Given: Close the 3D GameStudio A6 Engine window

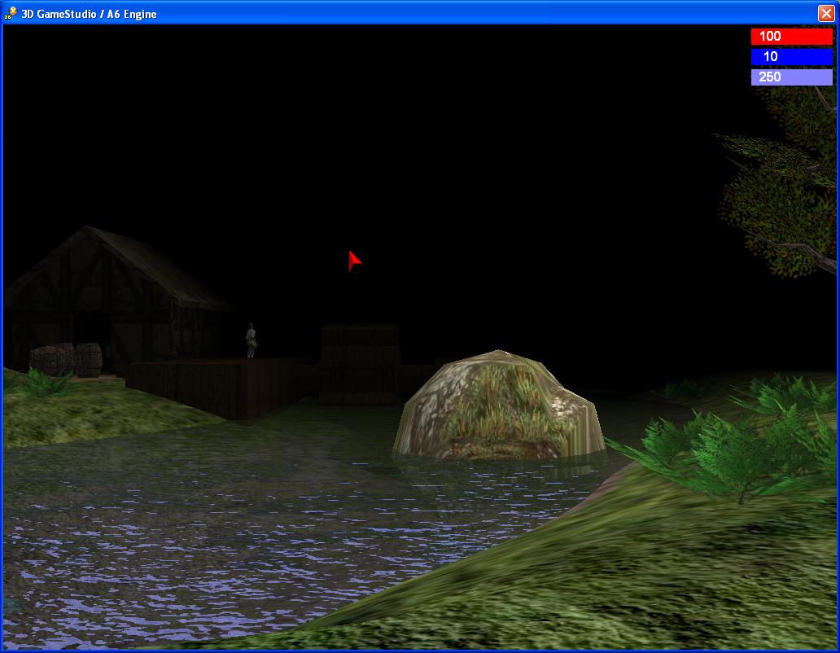Looking at the screenshot, I should pos(825,13).
